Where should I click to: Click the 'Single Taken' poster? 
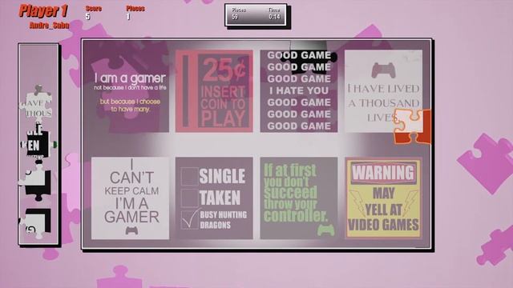(214, 198)
